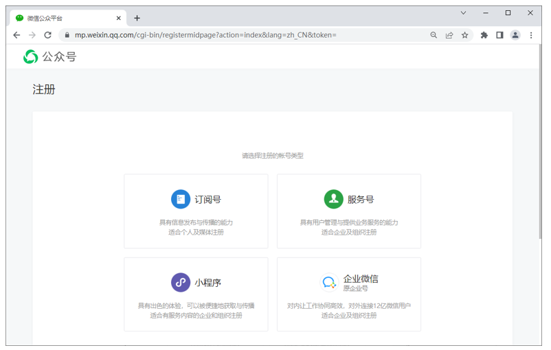
Task: Close the 微信公众平台 tab
Action: 118,18
